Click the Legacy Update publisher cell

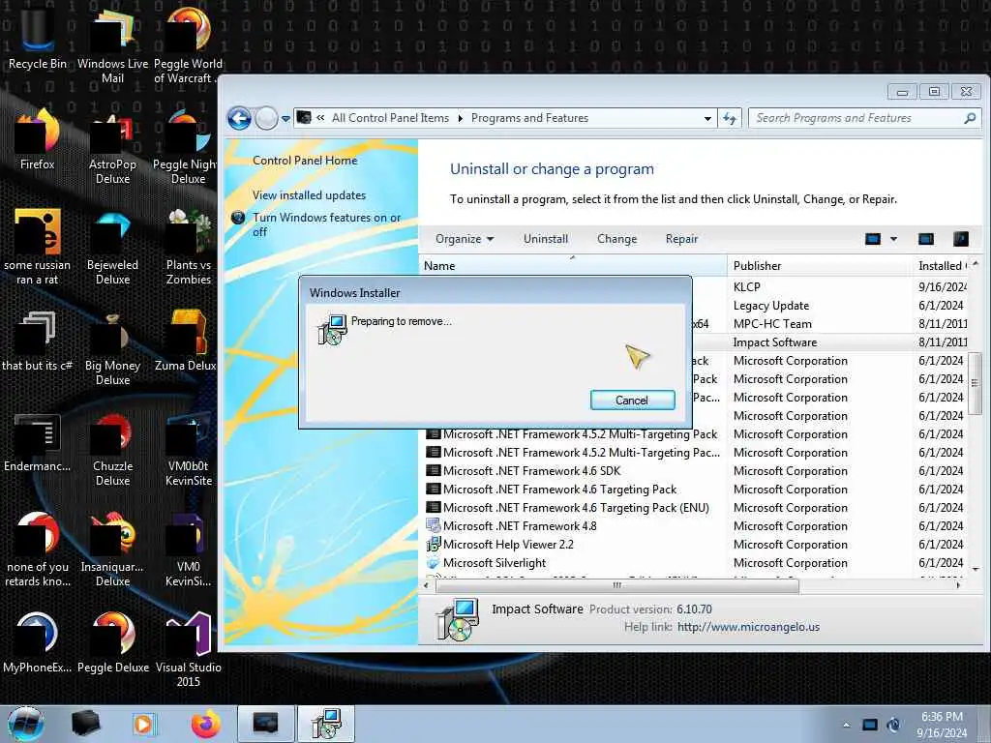[x=771, y=306]
